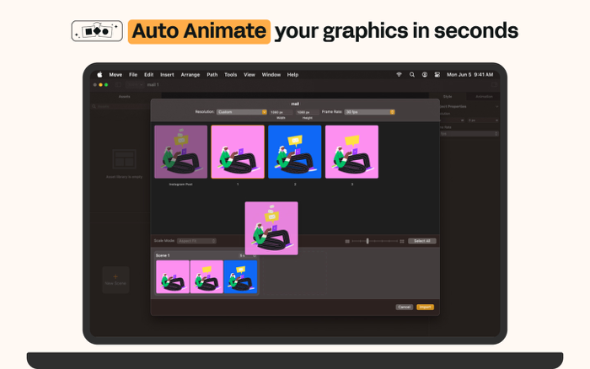Click the Scene 1 duration value
The height and width of the screenshot is (369, 590).
click(243, 256)
